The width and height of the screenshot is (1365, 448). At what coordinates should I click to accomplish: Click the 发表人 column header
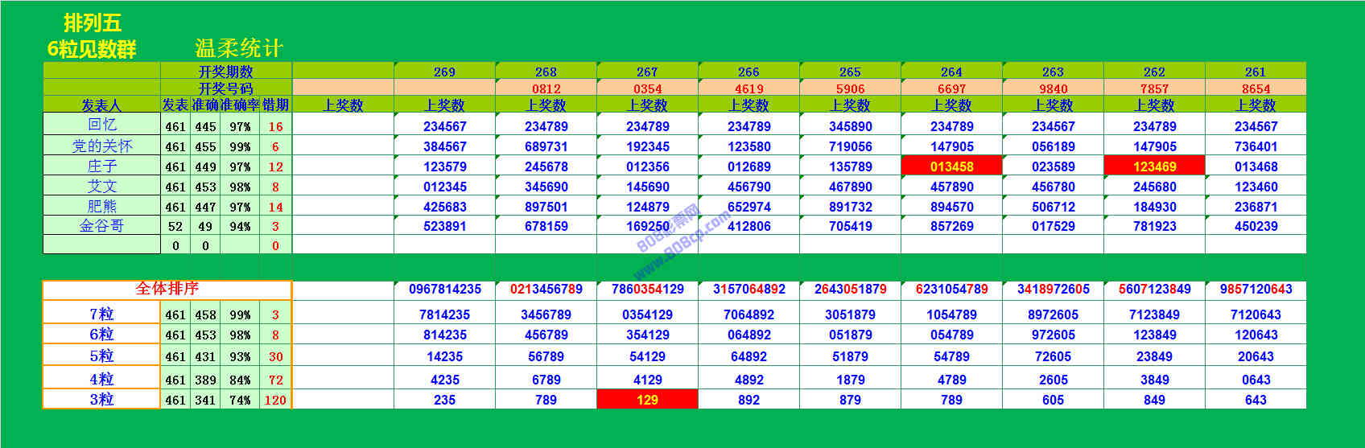coord(101,105)
